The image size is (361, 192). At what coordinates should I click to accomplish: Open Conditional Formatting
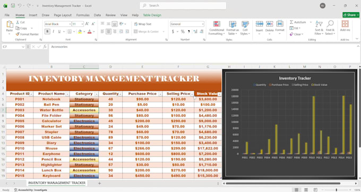[217, 28]
